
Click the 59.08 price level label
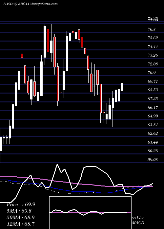coord(153,159)
